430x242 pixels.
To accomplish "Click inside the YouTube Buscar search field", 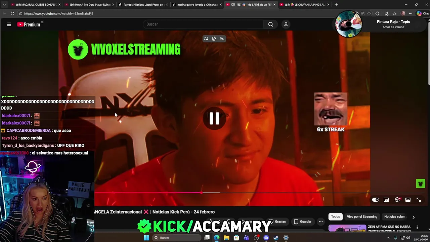I will (x=204, y=24).
